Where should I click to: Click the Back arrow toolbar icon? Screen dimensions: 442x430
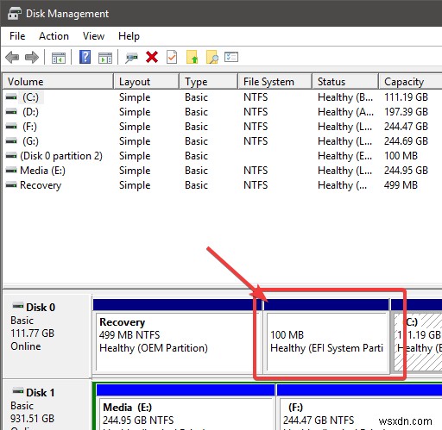click(12, 57)
